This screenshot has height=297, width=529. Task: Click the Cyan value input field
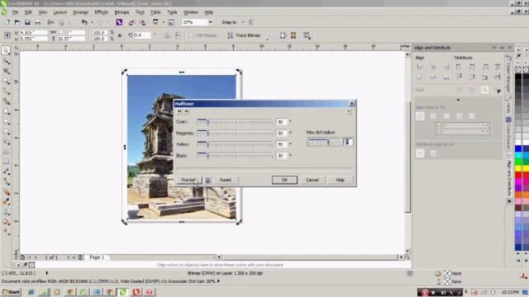point(281,122)
